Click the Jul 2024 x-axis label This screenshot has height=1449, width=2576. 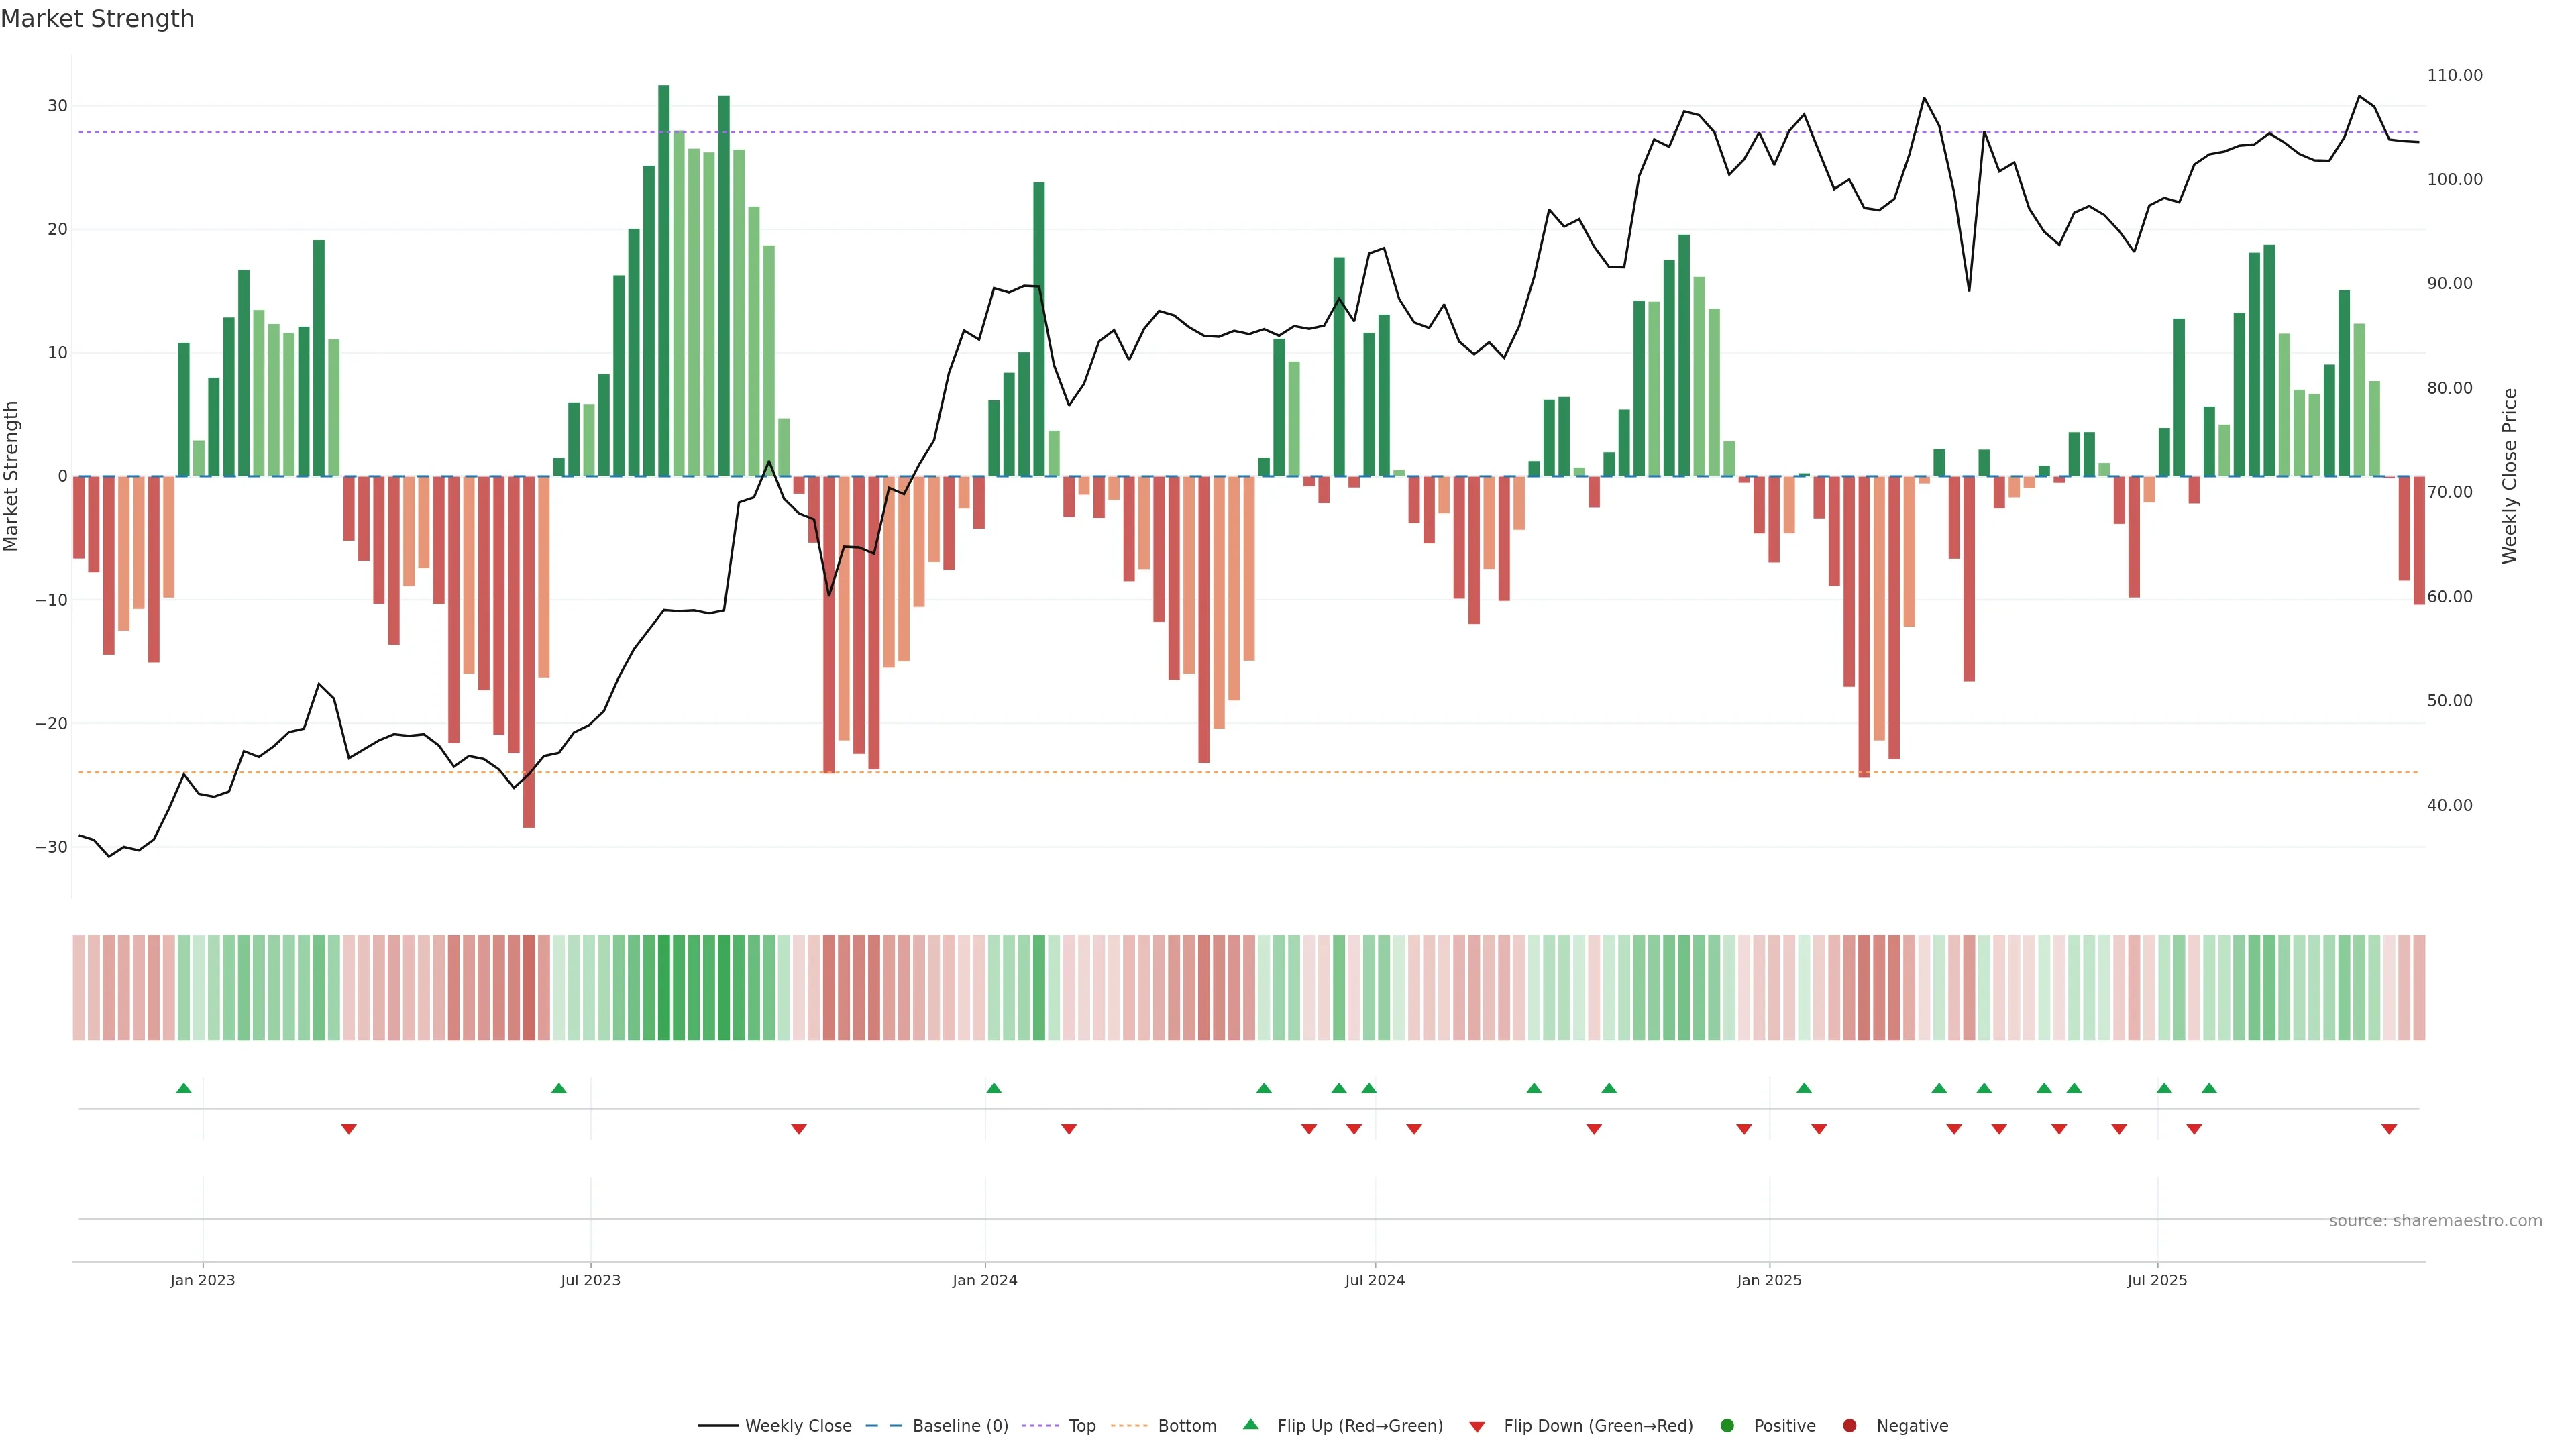tap(1374, 1280)
